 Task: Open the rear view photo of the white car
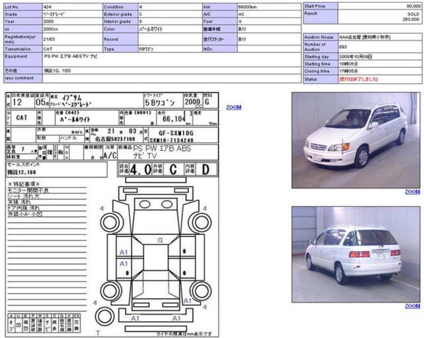356,254
